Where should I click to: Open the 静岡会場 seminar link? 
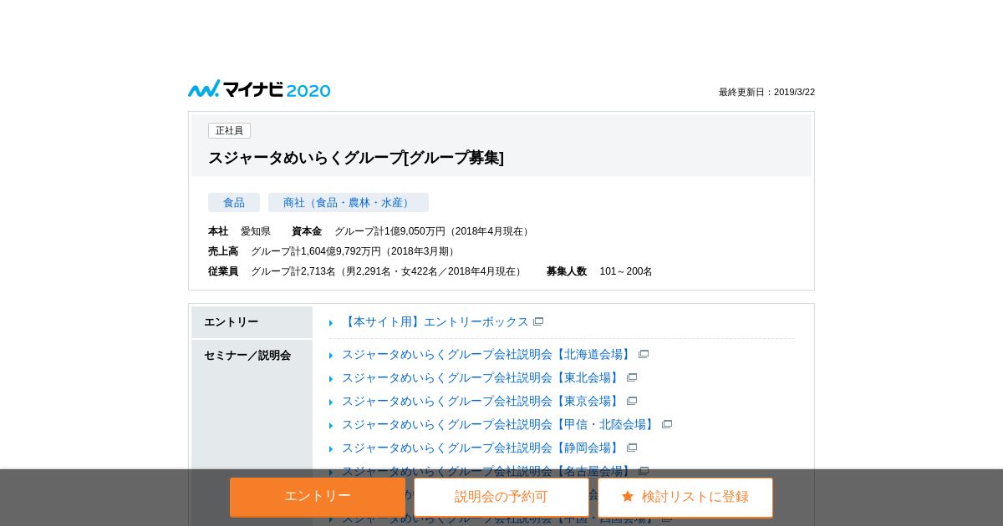[x=481, y=448]
